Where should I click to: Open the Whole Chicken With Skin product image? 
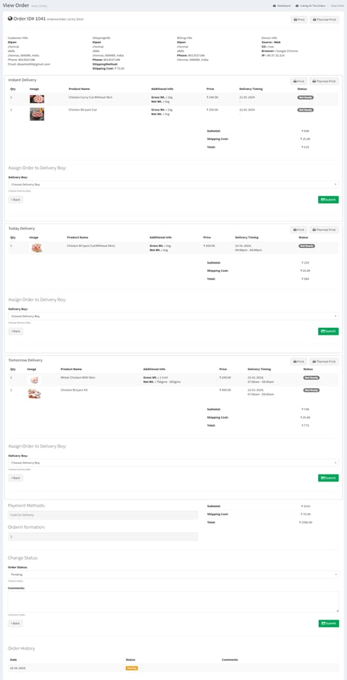click(34, 380)
